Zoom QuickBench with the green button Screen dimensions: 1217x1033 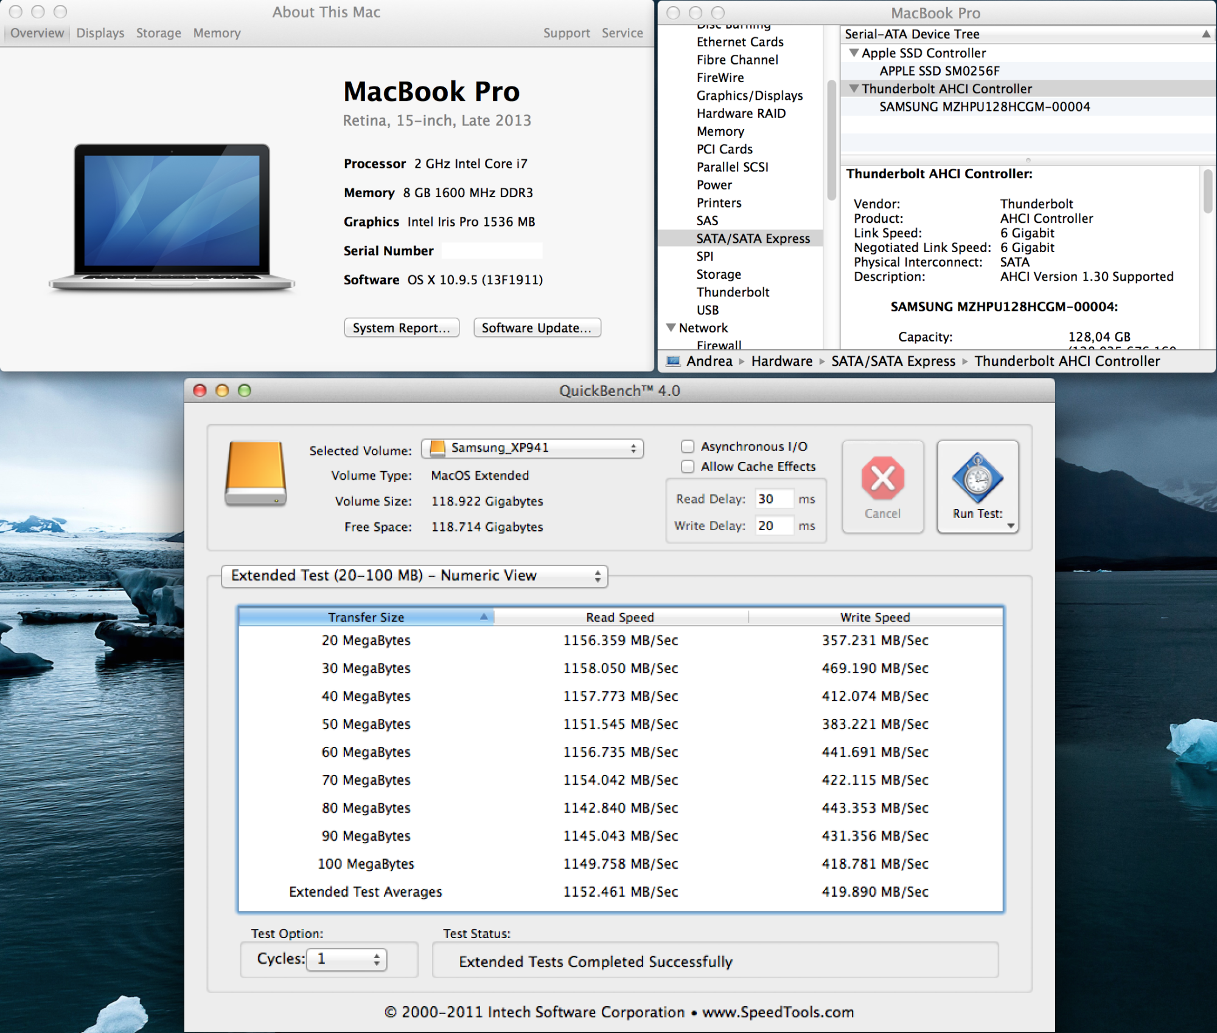point(245,391)
